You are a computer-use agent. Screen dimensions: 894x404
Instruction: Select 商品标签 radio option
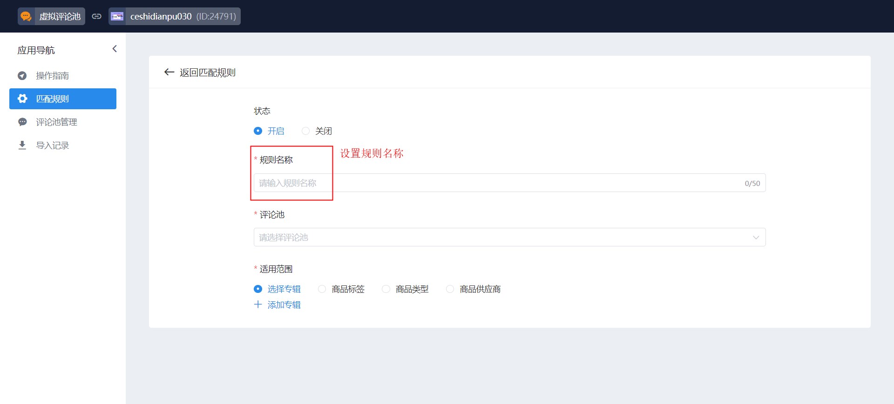pos(322,289)
